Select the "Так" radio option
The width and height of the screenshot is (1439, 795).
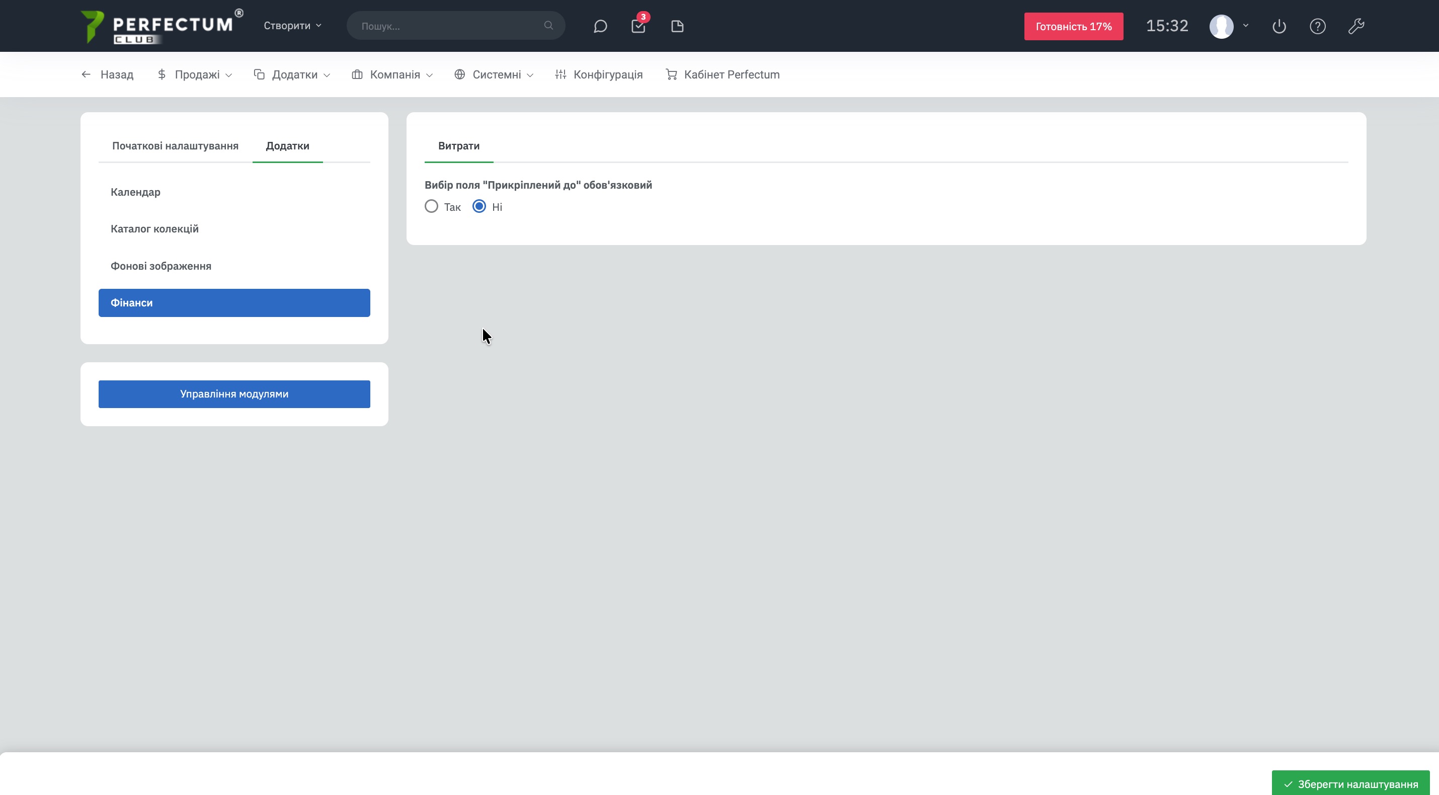(x=431, y=207)
